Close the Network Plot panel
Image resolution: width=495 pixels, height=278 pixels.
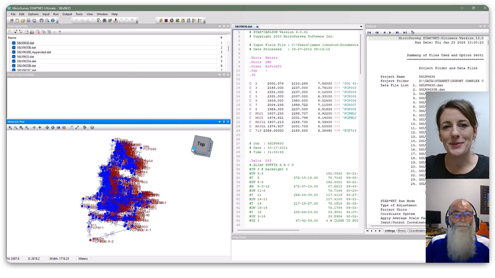228,121
